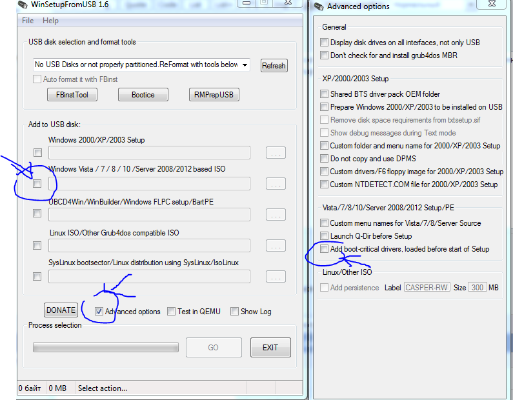Browse for the Windows 2000/XP/2003 source
This screenshot has height=400, width=513.
[276, 153]
